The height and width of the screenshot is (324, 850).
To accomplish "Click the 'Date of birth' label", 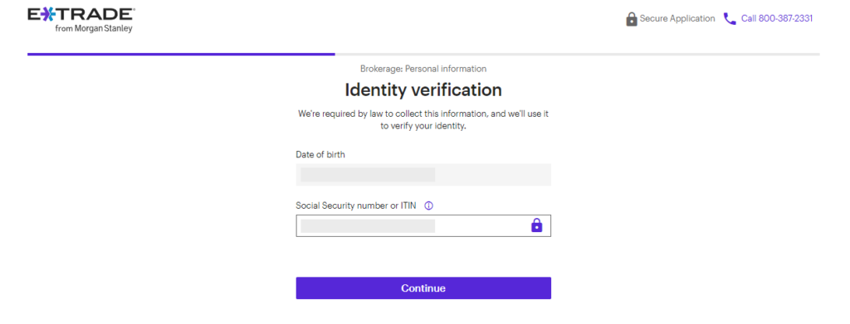I will (320, 155).
